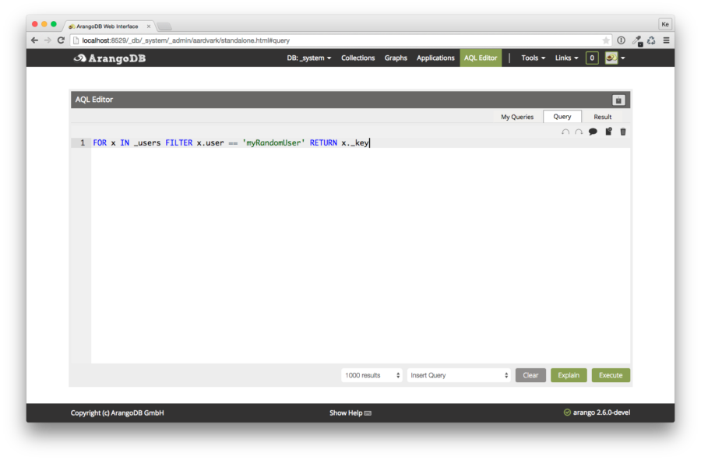
Task: Expand the Links menu
Action: click(x=566, y=58)
